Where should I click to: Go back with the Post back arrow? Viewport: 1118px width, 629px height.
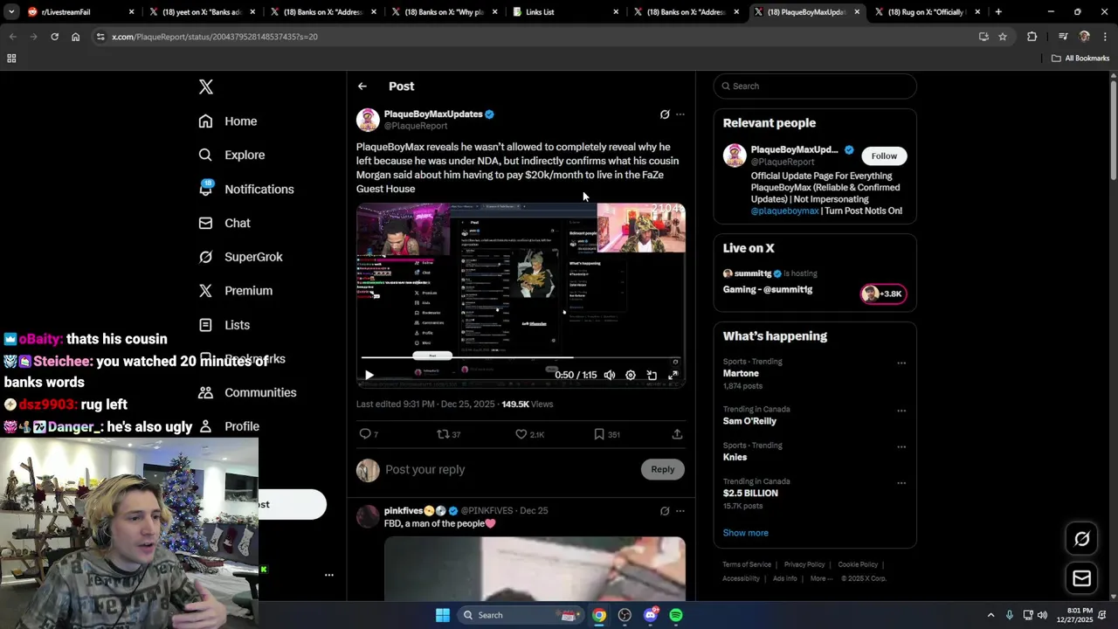362,86
